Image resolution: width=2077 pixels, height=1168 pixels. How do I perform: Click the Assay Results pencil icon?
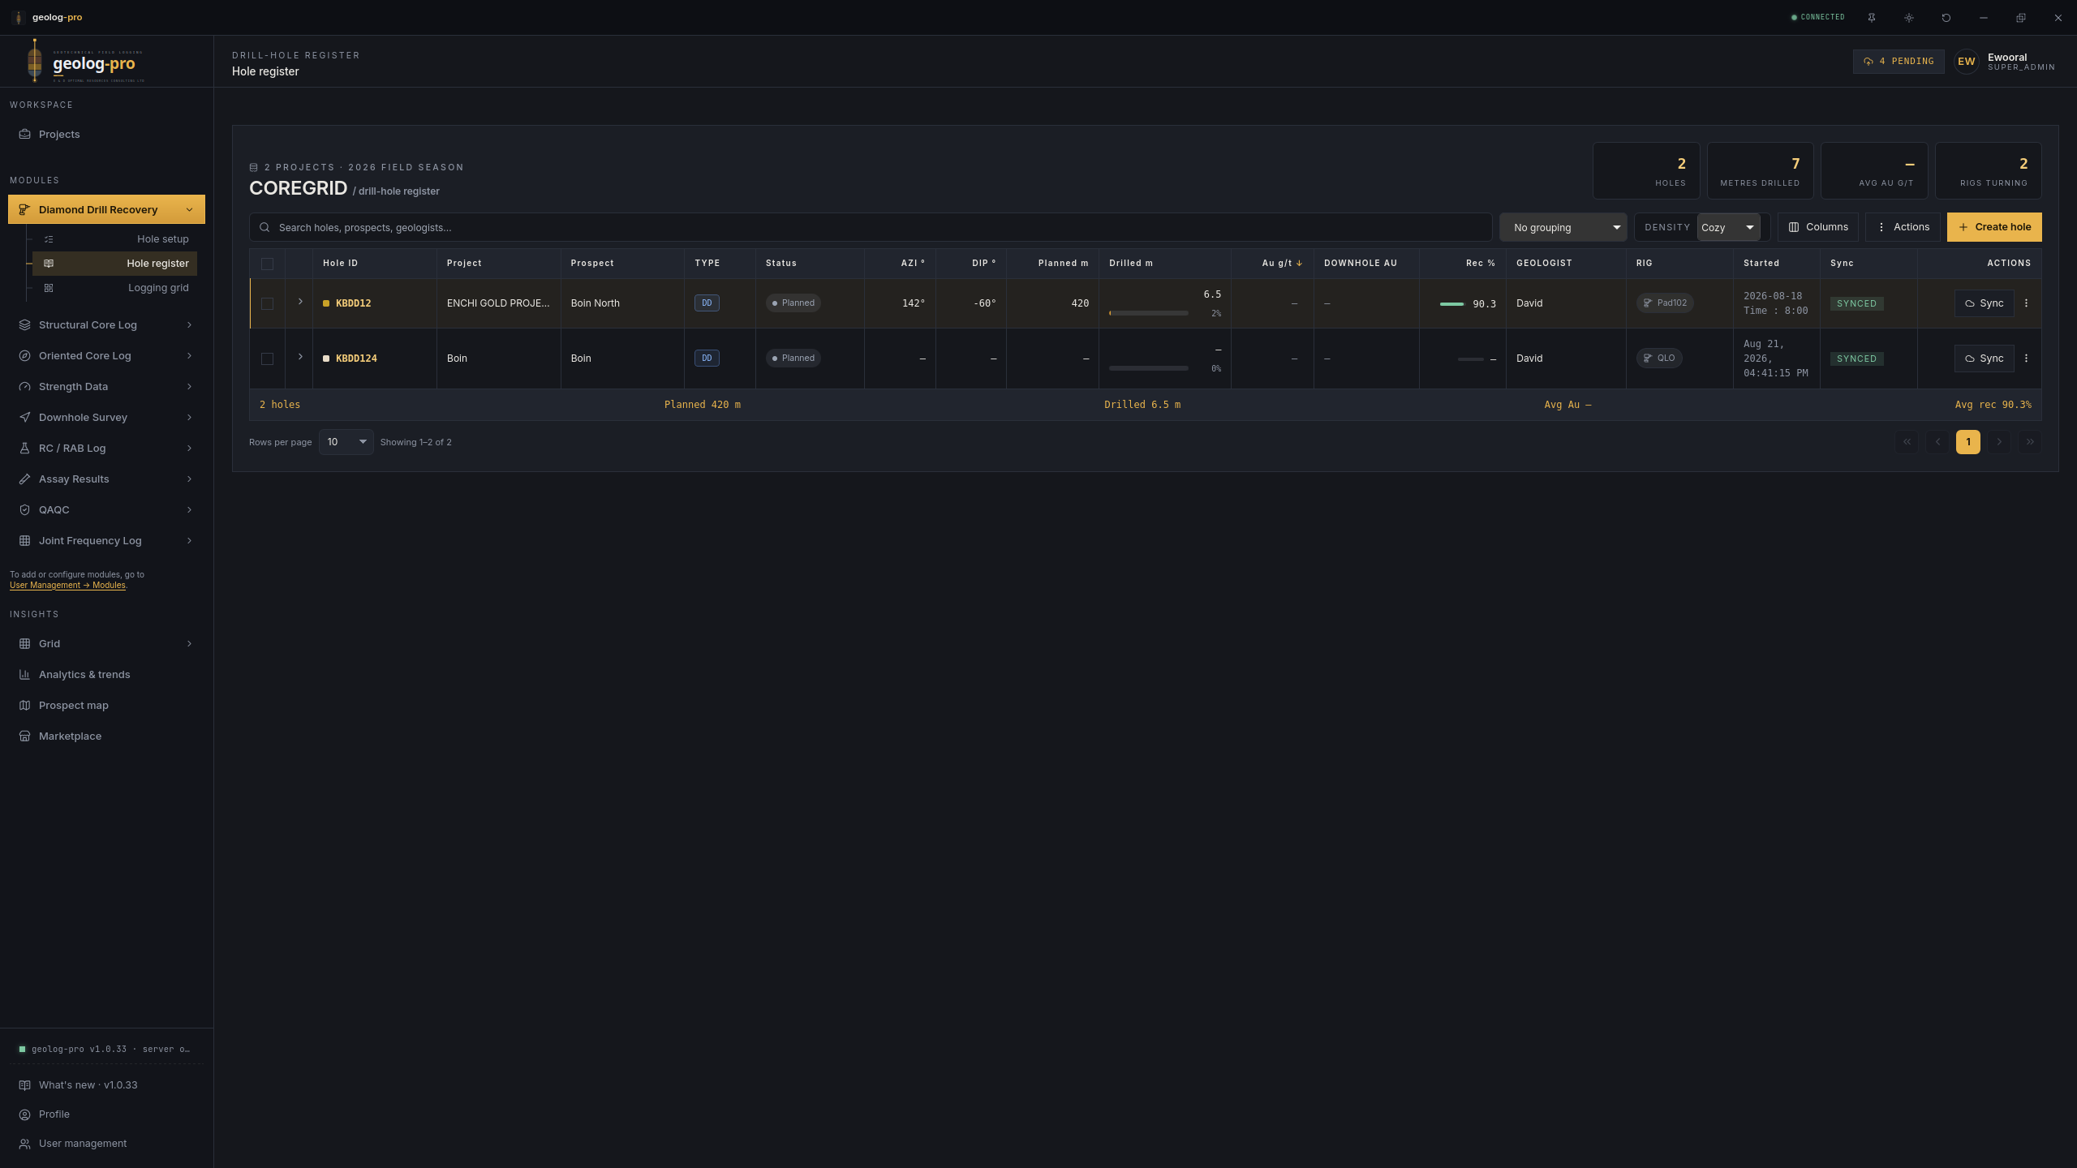click(24, 479)
